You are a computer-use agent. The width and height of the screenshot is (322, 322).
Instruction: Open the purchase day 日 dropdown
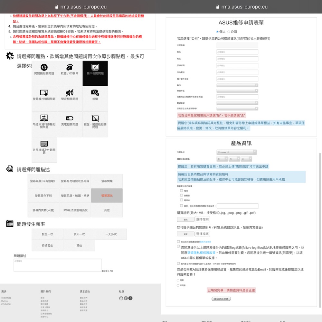(246, 159)
